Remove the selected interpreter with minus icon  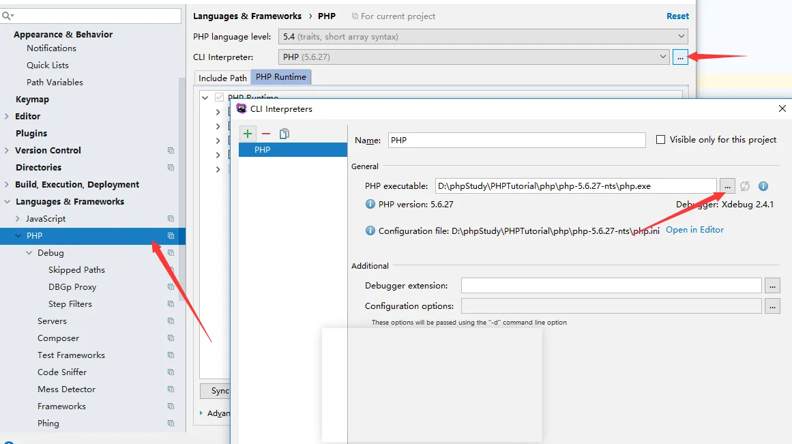point(266,134)
